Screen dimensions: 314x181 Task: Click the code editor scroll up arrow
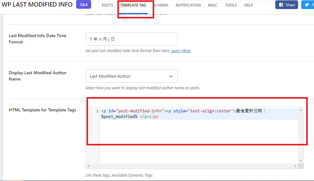(x=301, y=110)
